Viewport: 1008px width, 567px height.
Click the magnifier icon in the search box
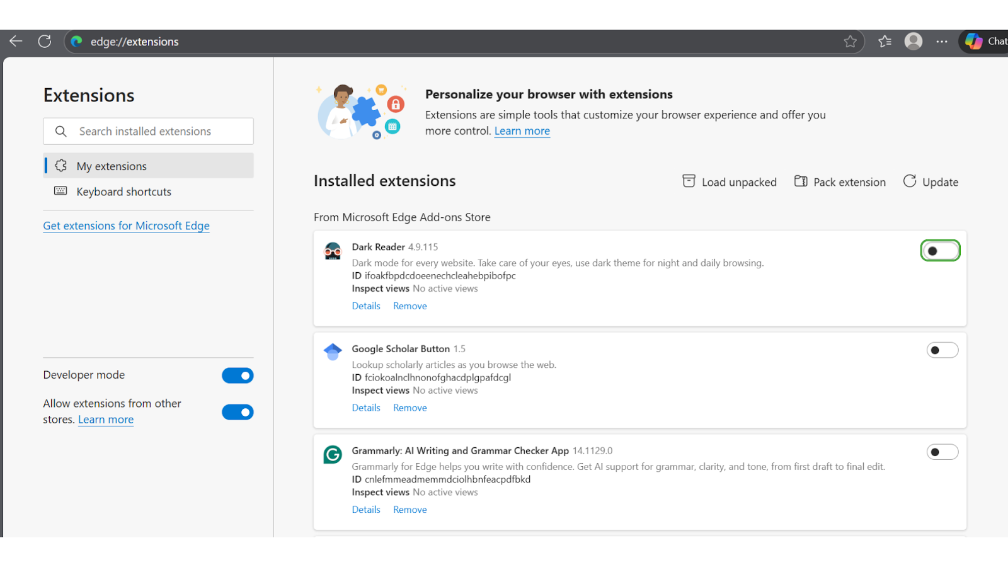click(x=61, y=131)
